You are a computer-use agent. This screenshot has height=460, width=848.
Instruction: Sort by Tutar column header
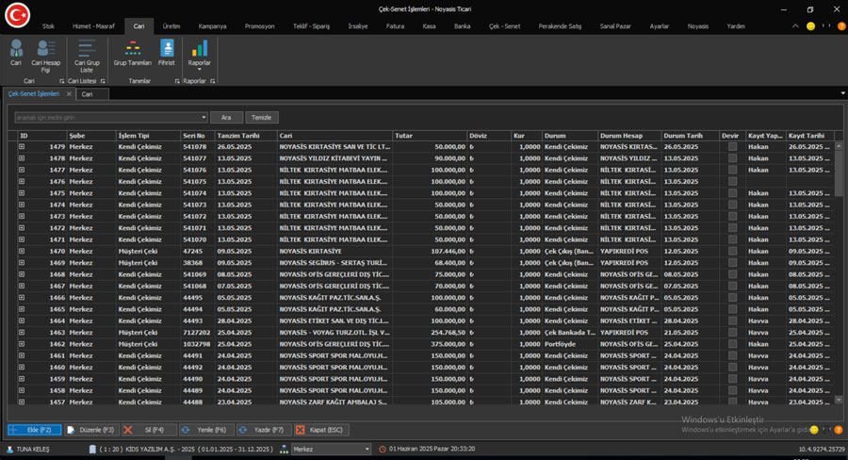430,136
